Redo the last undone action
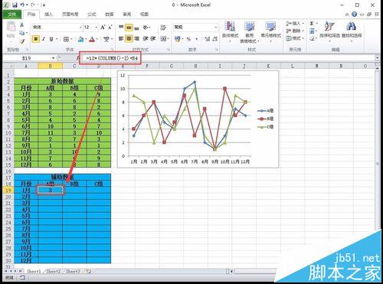The image size is (383, 284). coord(33,5)
